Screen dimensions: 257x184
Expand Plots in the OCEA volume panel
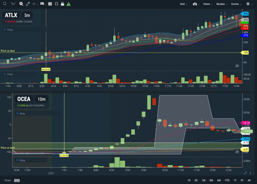[21, 160]
